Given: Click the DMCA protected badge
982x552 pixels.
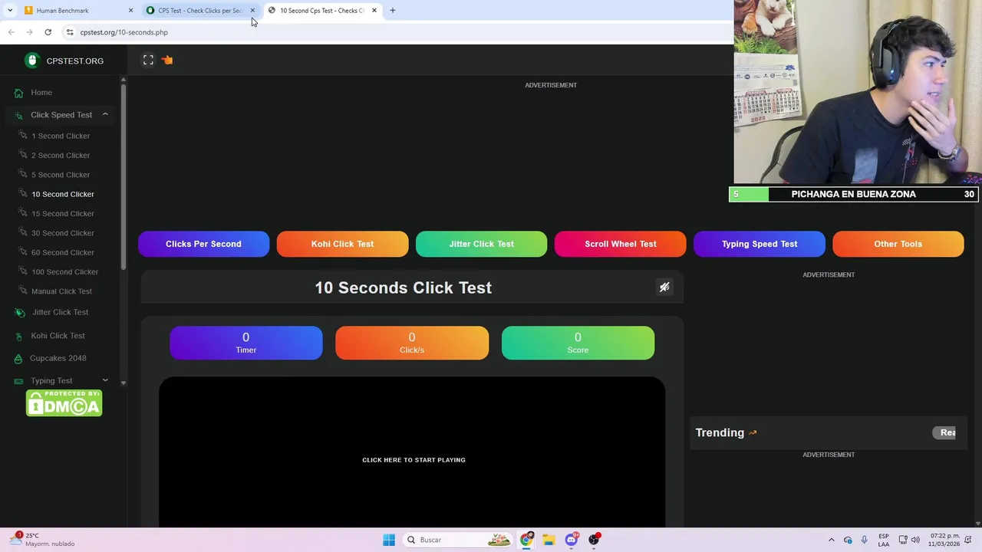Looking at the screenshot, I should point(64,403).
